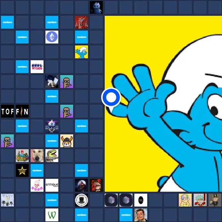Screen dimensions: 222x222
Task: Open the Sandbox tile below the red robot
Action: [82, 37]
